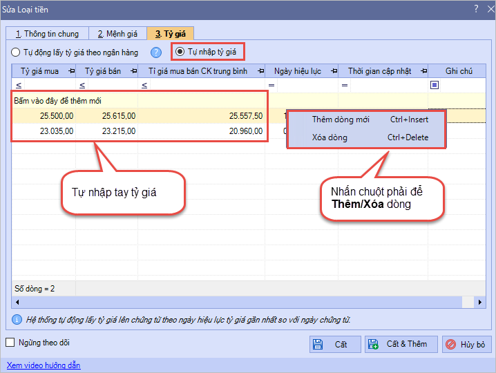496x373 pixels.
Task: Click the blue help question mark icon
Action: click(156, 52)
